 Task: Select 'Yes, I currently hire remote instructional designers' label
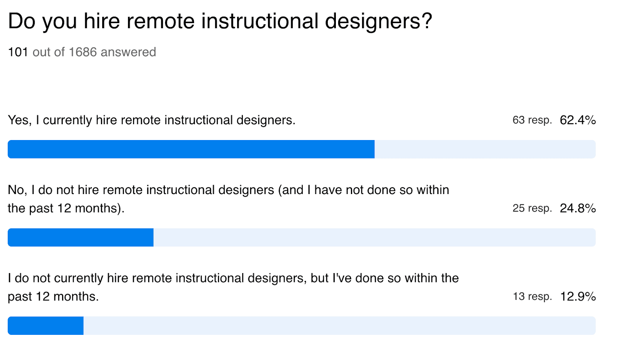pyautogui.click(x=152, y=120)
